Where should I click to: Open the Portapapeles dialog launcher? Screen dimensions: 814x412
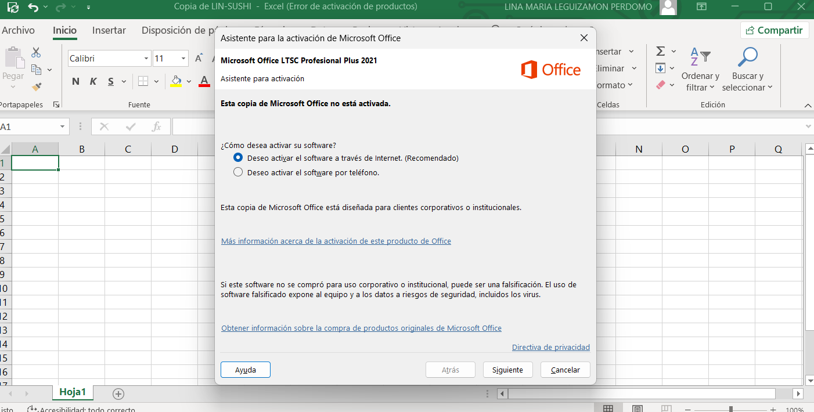click(56, 104)
